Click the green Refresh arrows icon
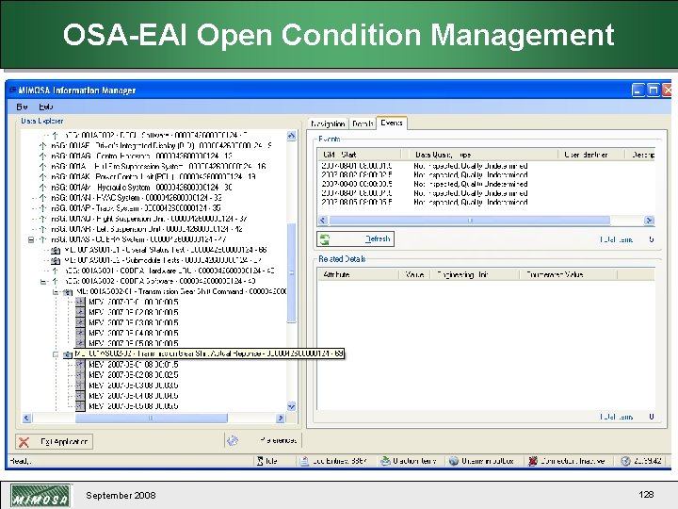This screenshot has height=509, width=678. [325, 238]
